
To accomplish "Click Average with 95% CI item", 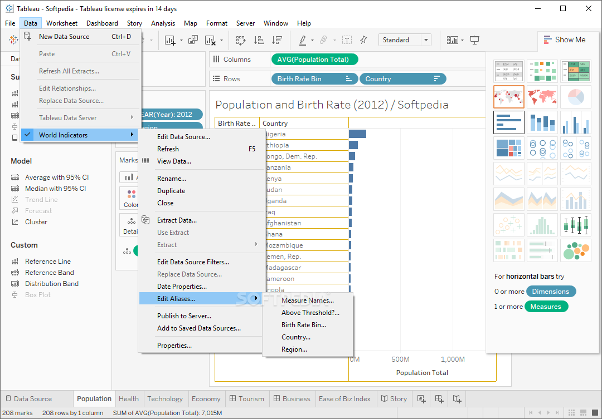I will [x=57, y=178].
